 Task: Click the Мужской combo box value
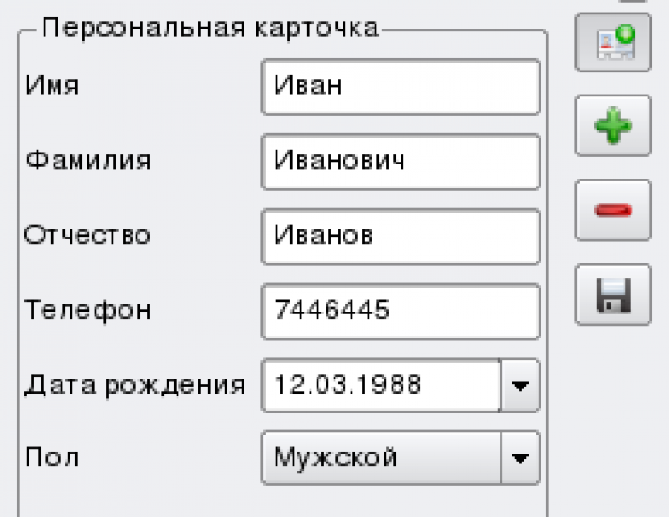(382, 459)
